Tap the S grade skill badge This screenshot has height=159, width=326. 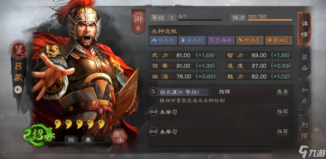tap(153, 92)
